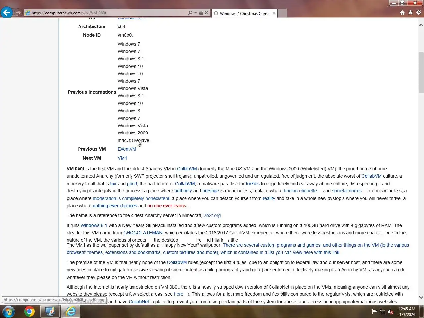Open the computer monitor taskbar program
424x318 pixels.
50,312
